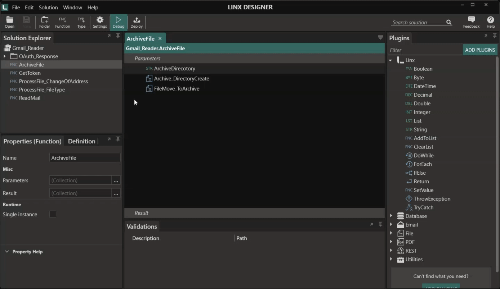Open the Window menu

pos(72,7)
